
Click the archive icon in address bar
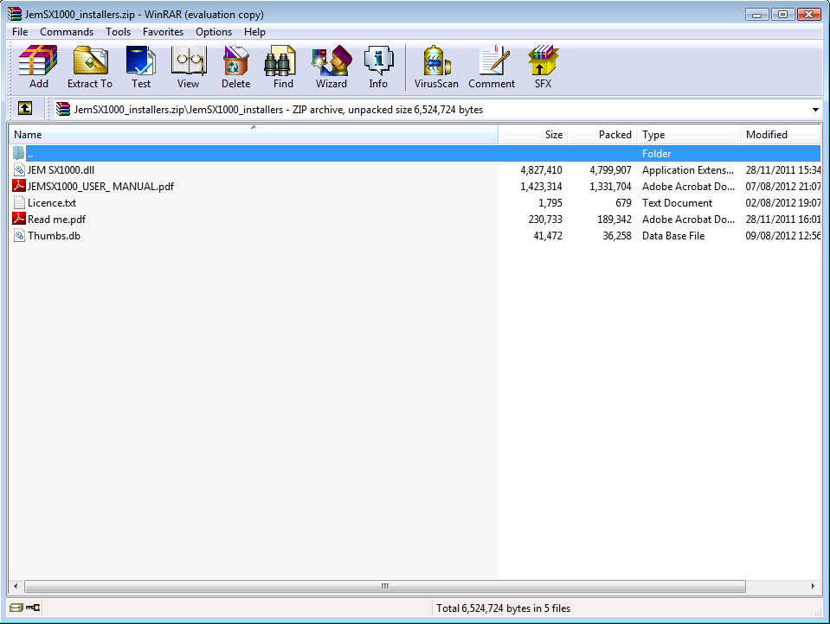pos(63,110)
